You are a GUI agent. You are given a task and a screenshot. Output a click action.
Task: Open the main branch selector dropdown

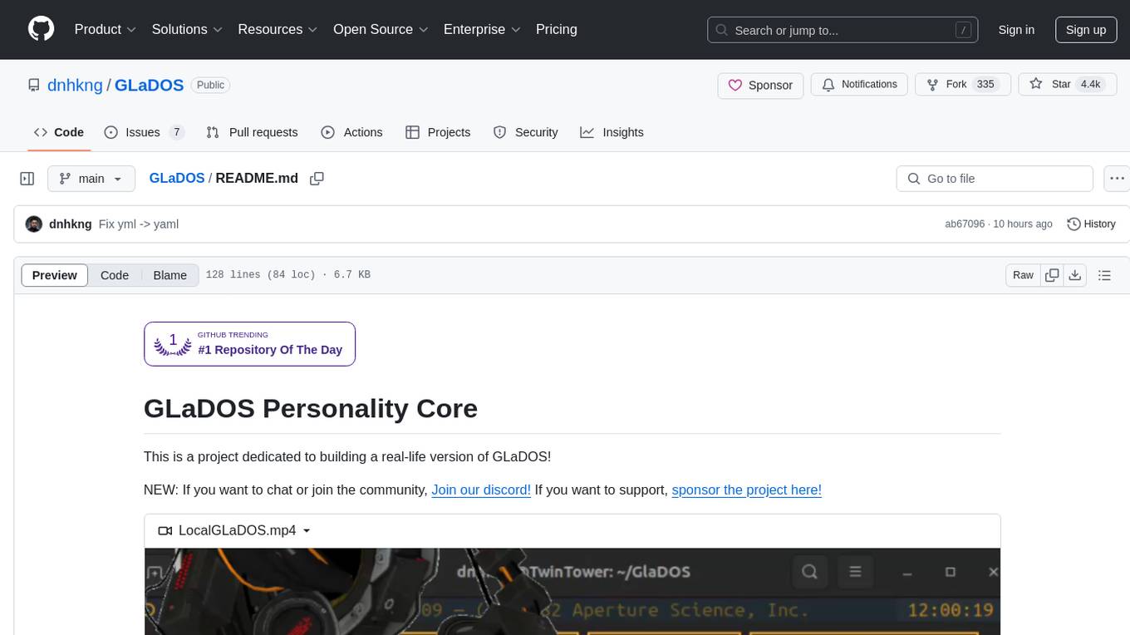tap(91, 179)
